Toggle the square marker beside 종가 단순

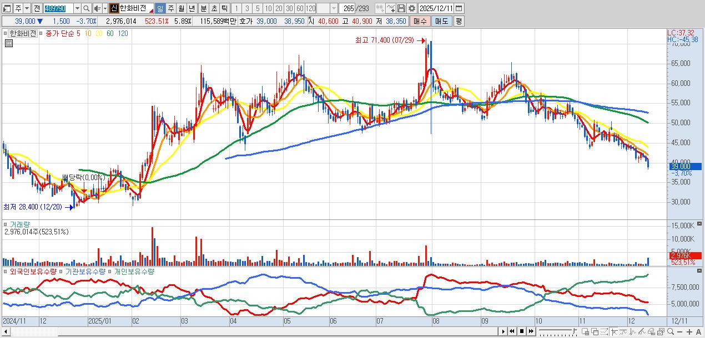(x=42, y=33)
